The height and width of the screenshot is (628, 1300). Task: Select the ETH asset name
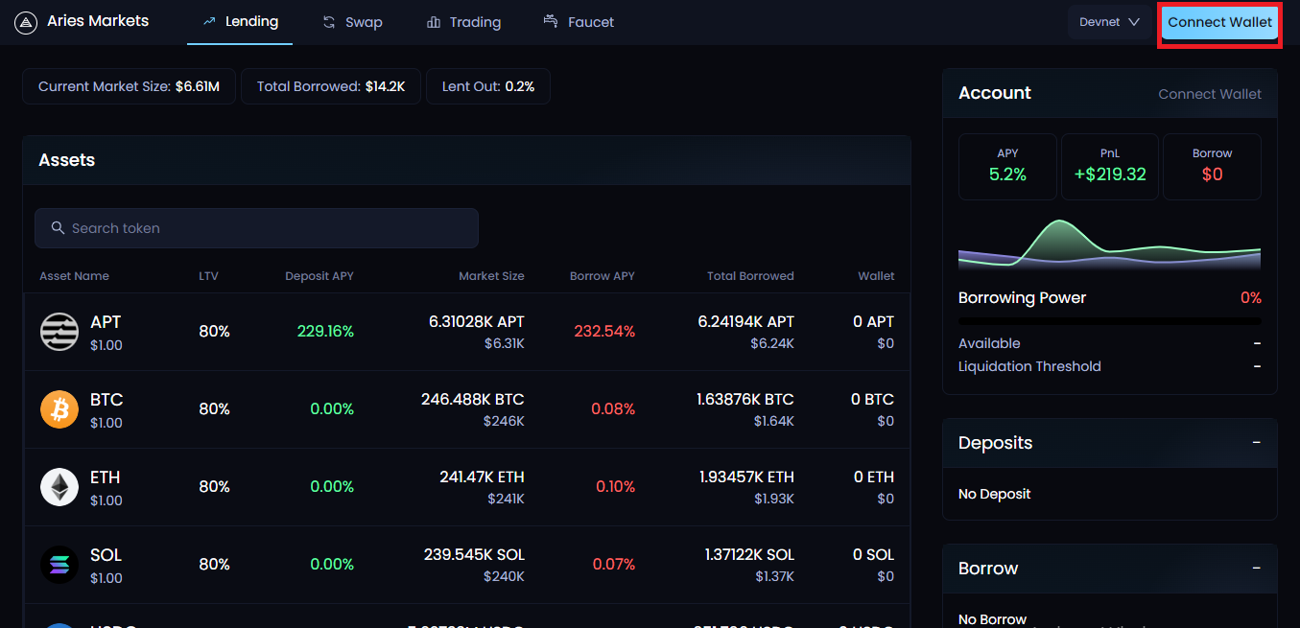pos(106,477)
